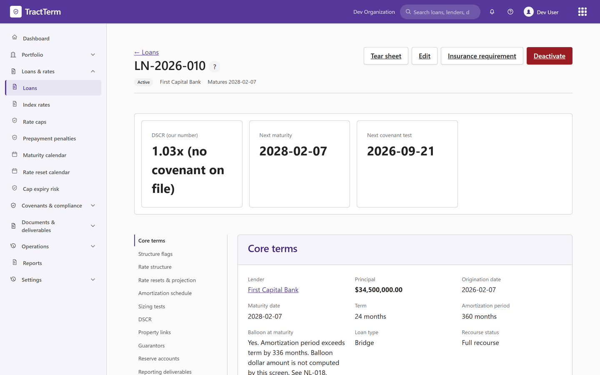
Task: Click the Loans & rates document icon
Action: pyautogui.click(x=13, y=71)
